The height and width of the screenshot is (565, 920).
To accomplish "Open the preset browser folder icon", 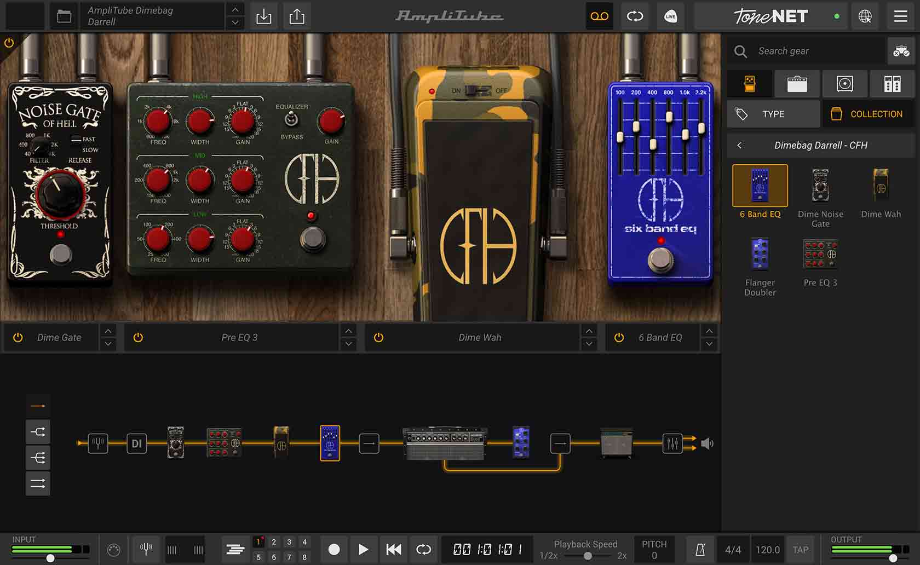I will click(64, 16).
